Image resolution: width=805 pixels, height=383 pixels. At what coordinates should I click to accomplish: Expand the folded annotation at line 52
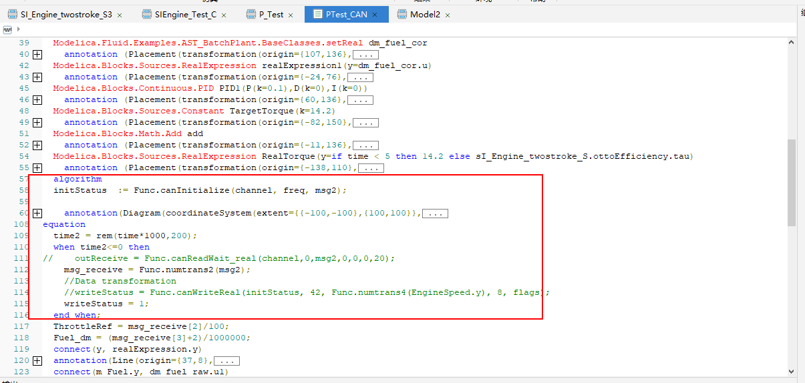point(37,145)
